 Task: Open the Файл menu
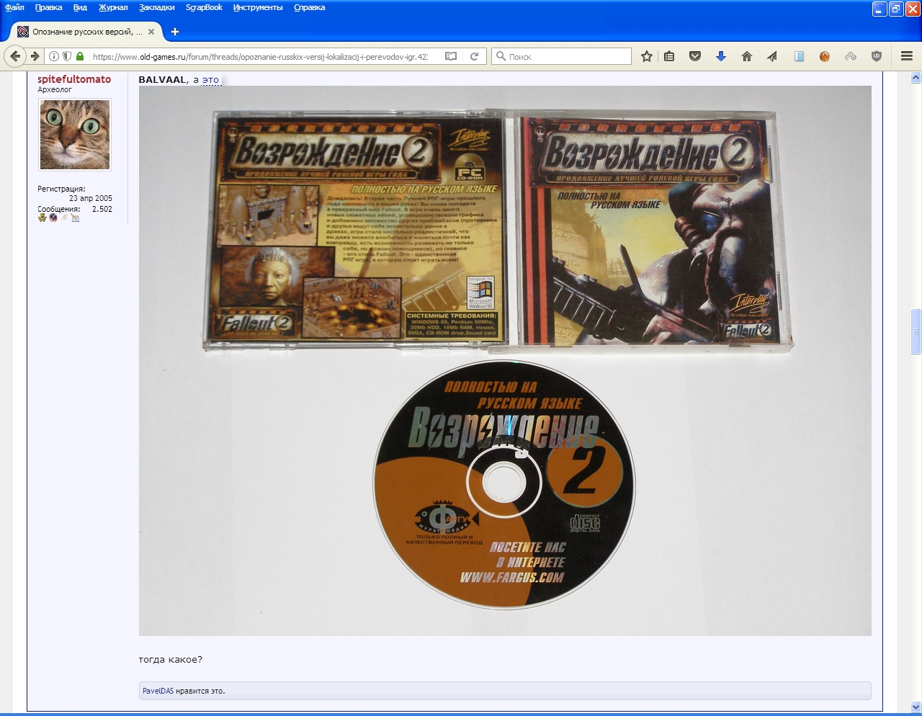tap(14, 8)
